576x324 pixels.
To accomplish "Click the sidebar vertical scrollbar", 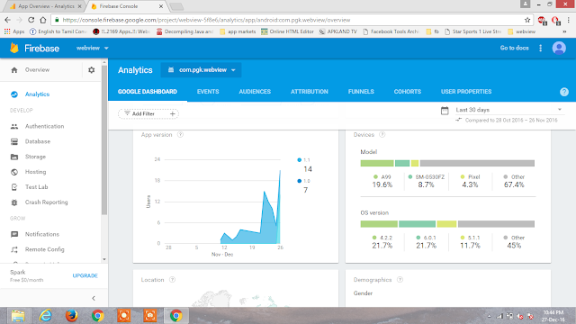I will 104,139.
